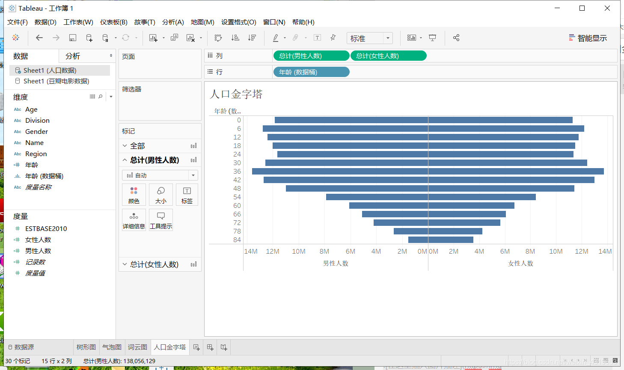Save the workbook with disk icon
The image size is (624, 370).
pos(73,38)
